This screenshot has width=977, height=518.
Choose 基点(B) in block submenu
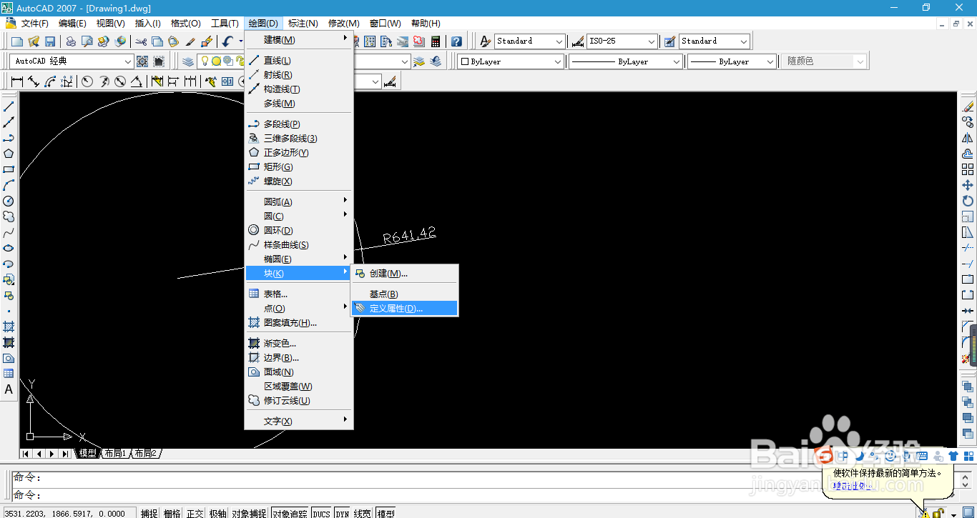pos(404,294)
